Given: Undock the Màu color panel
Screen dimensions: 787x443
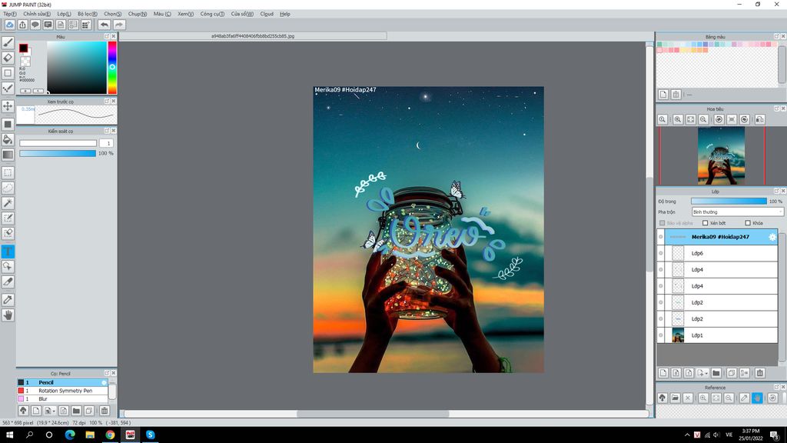Looking at the screenshot, I should point(106,37).
